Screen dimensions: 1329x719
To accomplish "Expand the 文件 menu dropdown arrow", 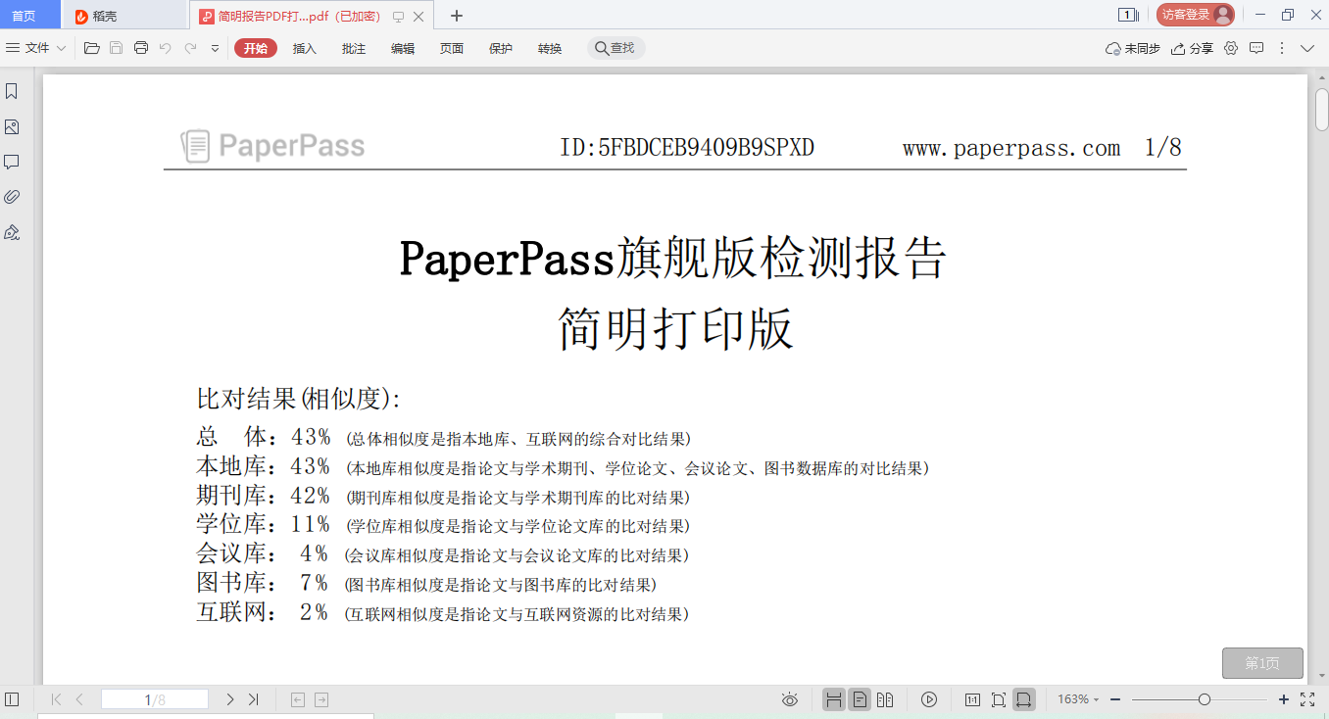I will 62,48.
